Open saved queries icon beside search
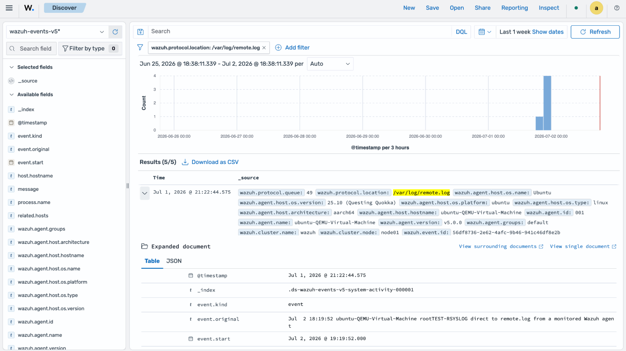This screenshot has height=351, width=626. click(141, 32)
